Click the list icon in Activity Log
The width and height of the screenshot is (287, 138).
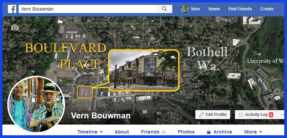241,115
